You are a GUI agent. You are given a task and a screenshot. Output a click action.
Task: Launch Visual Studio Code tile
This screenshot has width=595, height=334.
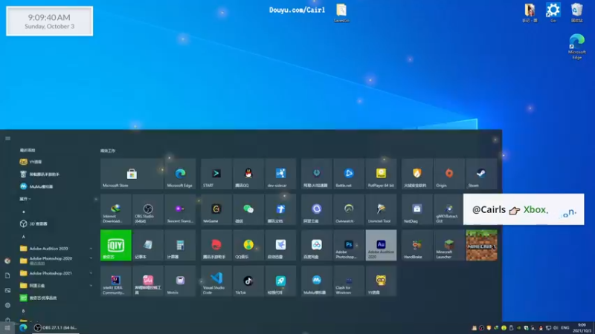tap(216, 281)
